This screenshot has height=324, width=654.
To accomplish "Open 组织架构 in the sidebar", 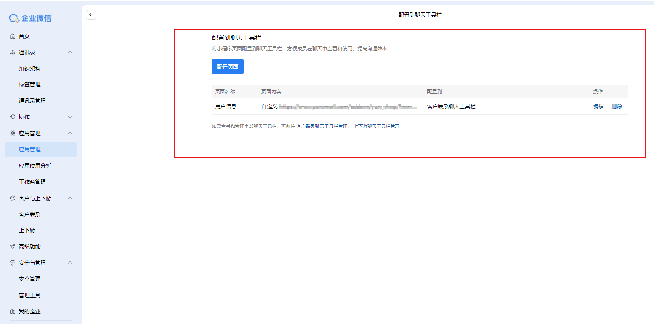I will 30,69.
